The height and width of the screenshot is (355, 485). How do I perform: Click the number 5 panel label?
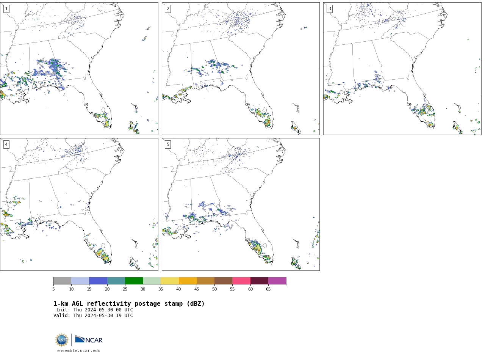pyautogui.click(x=168, y=145)
